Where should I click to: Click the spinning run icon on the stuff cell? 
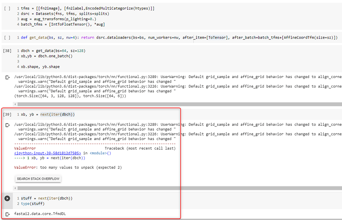click(x=7, y=198)
